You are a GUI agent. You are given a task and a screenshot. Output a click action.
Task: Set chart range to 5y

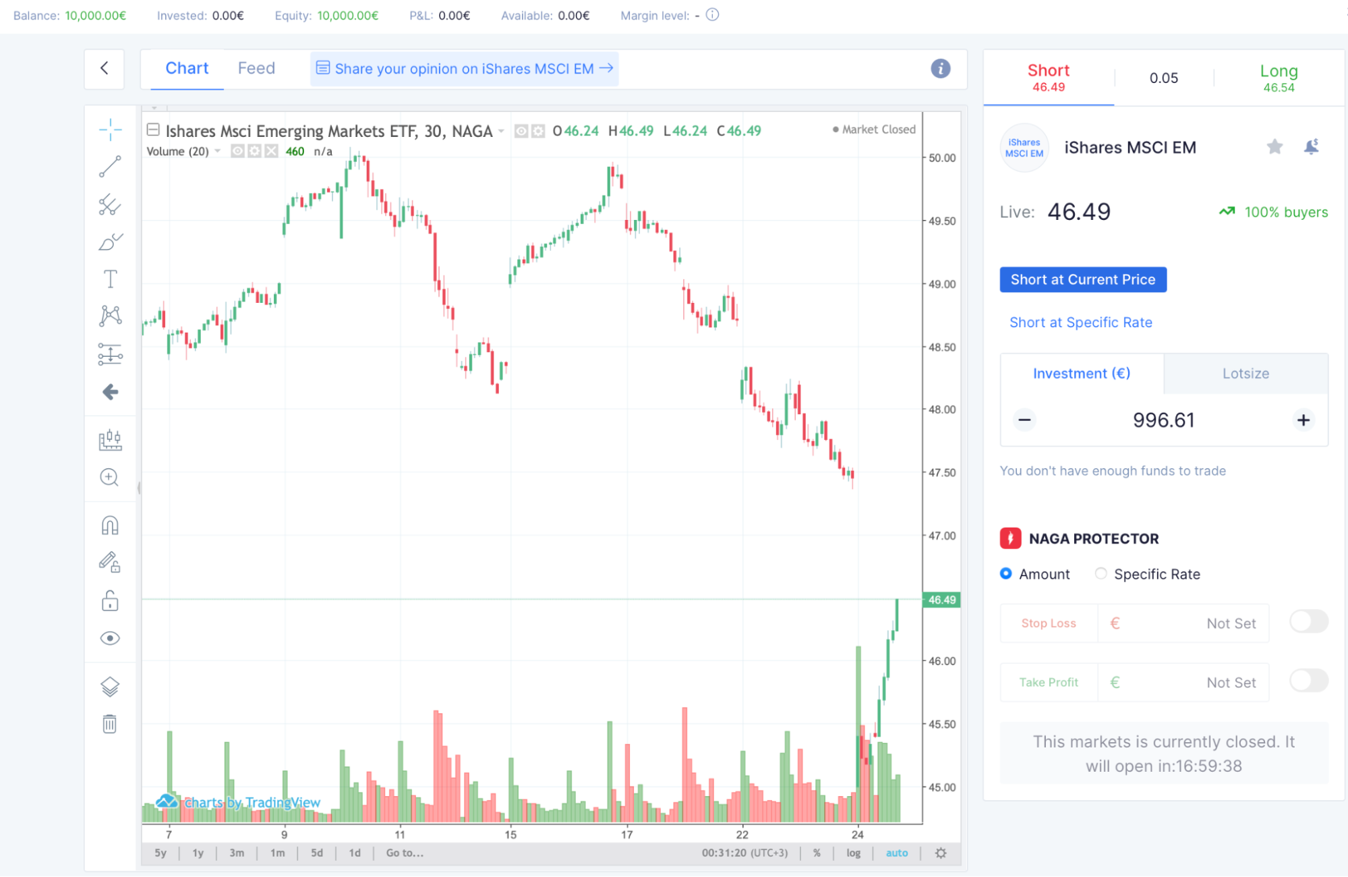160,853
